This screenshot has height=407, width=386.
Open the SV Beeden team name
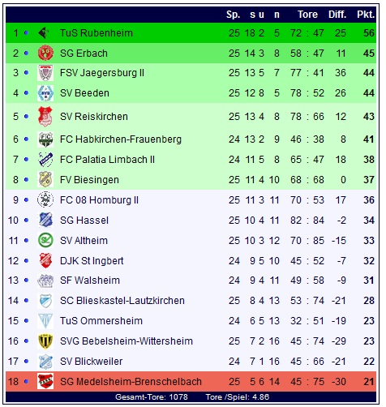[84, 93]
